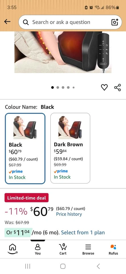Launch Rufus assistant
Viewport: 126px width, 274px height.
(113, 249)
